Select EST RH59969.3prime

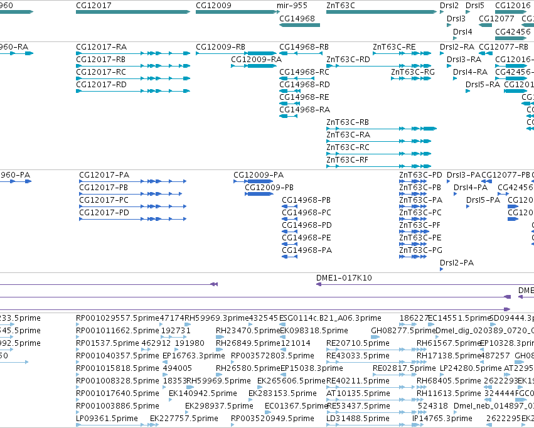(188, 324)
